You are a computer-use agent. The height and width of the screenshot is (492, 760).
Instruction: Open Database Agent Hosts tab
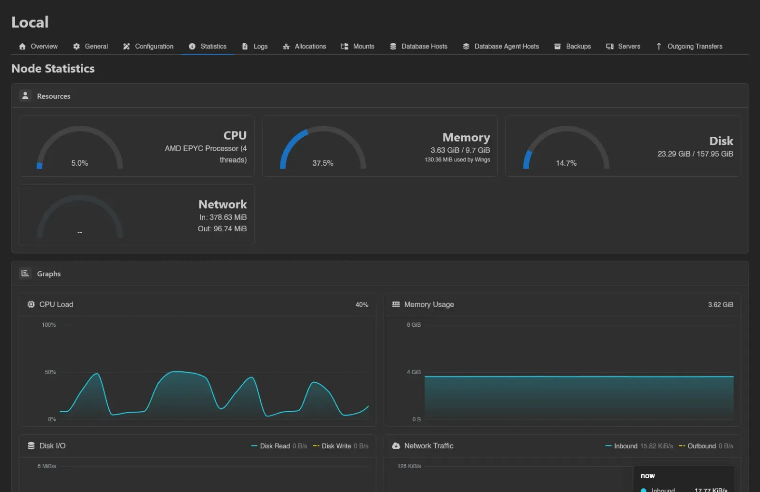(x=501, y=47)
